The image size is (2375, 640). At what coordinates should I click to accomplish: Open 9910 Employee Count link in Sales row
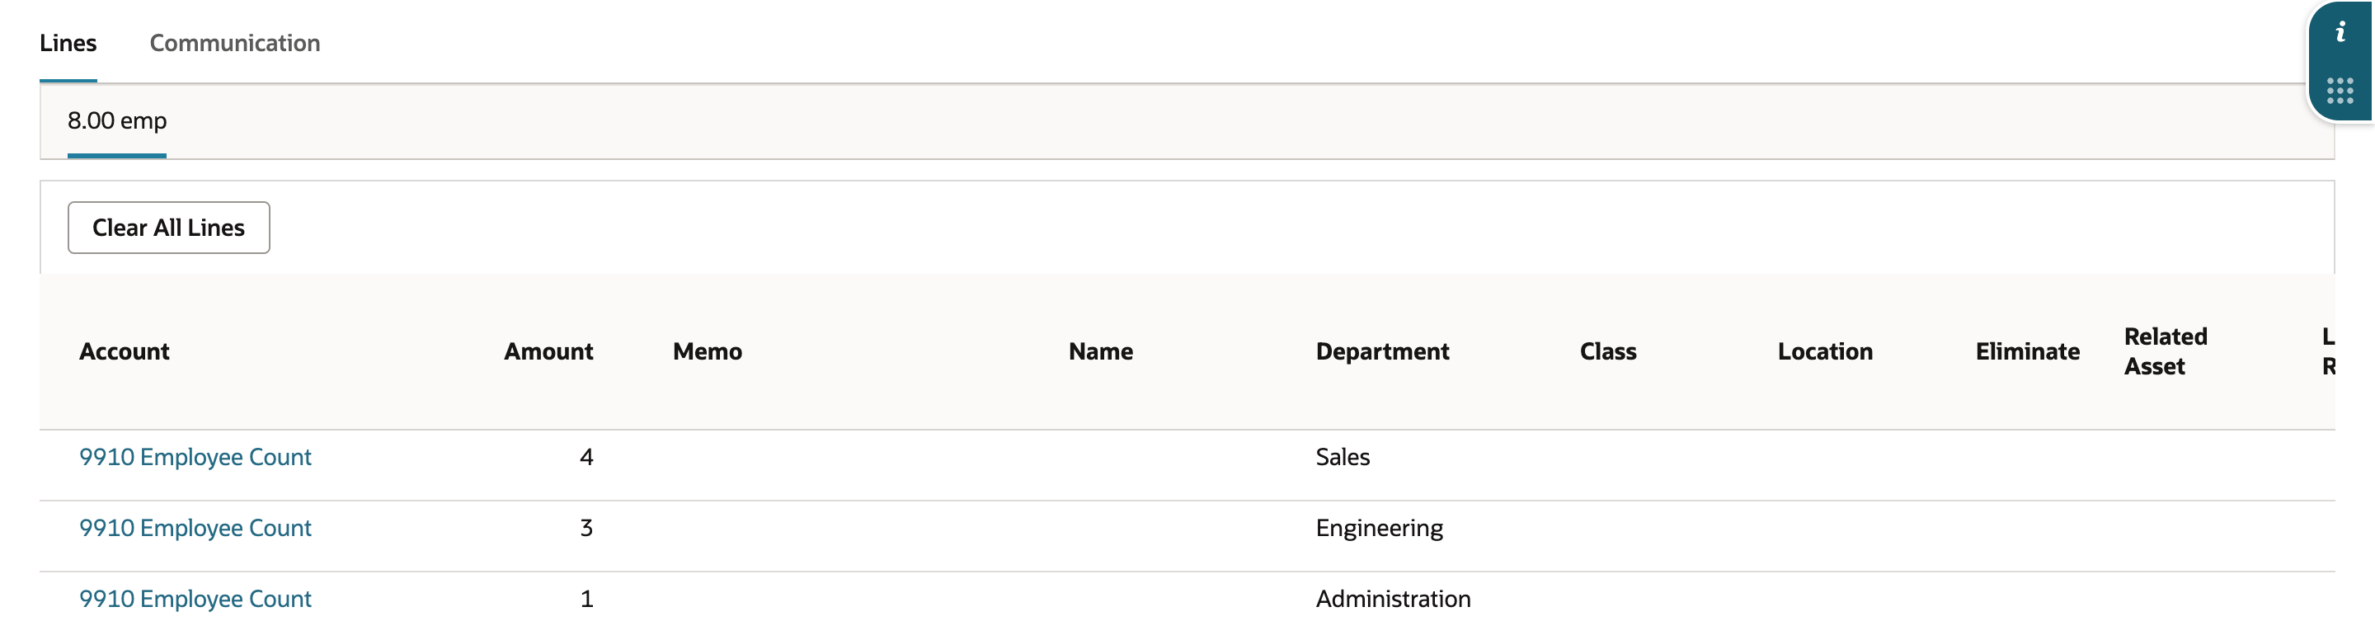tap(195, 458)
